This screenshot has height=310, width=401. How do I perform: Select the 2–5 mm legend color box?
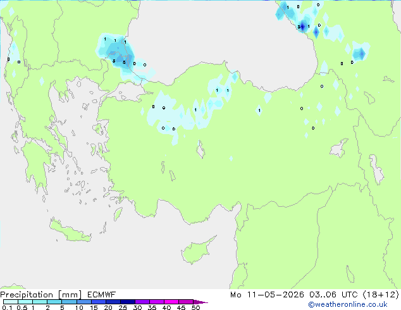(54, 302)
